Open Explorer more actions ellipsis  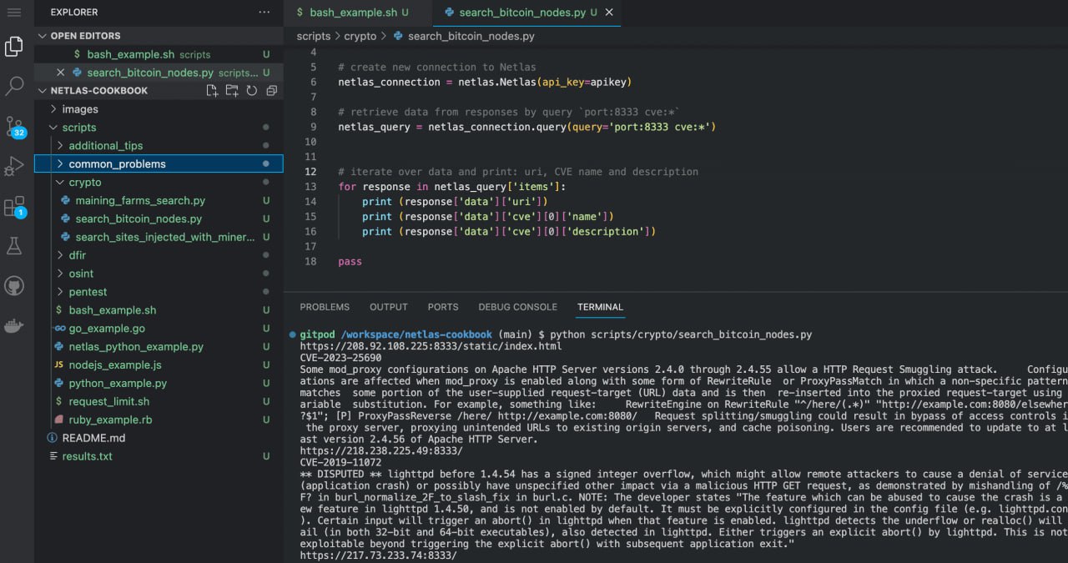(x=264, y=13)
